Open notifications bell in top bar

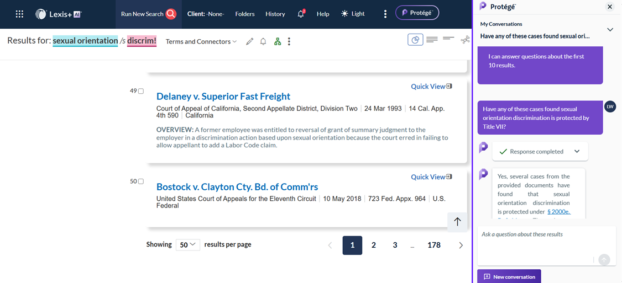301,14
